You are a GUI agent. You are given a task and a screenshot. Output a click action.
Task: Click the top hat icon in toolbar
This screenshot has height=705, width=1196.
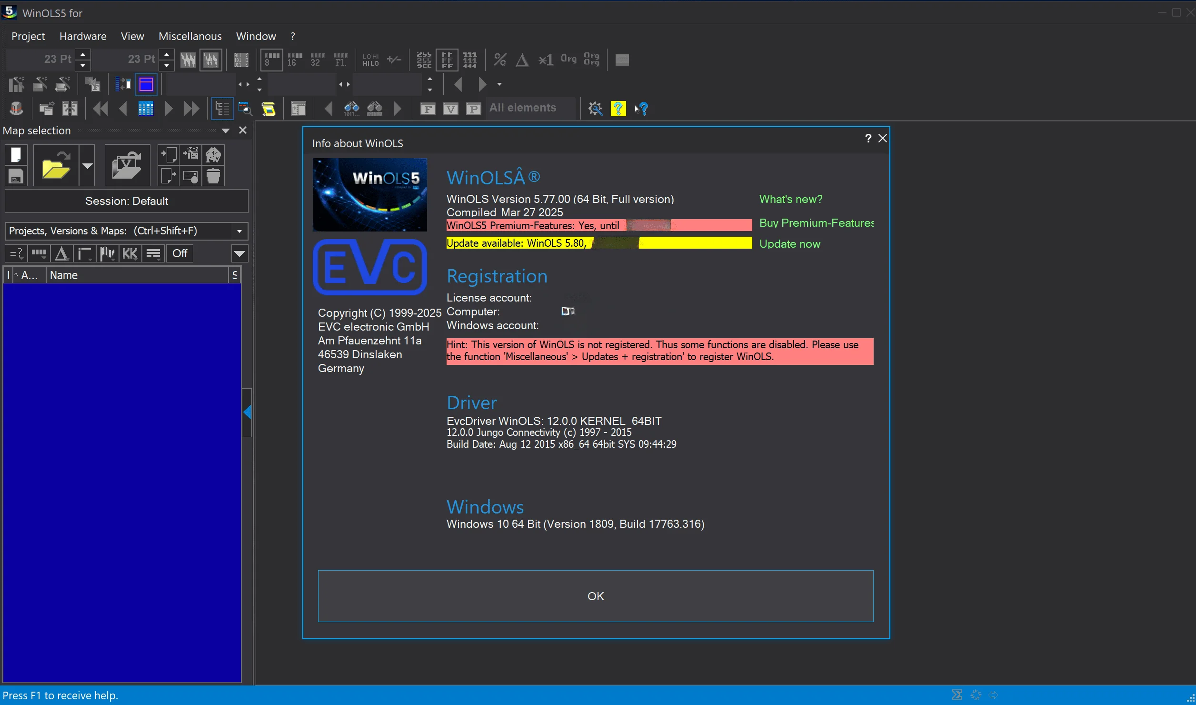(16, 109)
